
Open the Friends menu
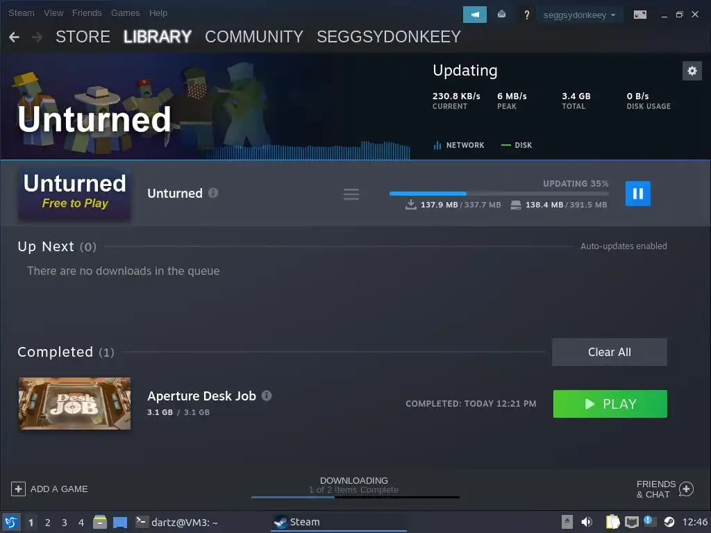click(x=87, y=13)
